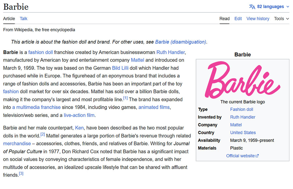Open Ruth Handler link in infobox

tap(243, 117)
